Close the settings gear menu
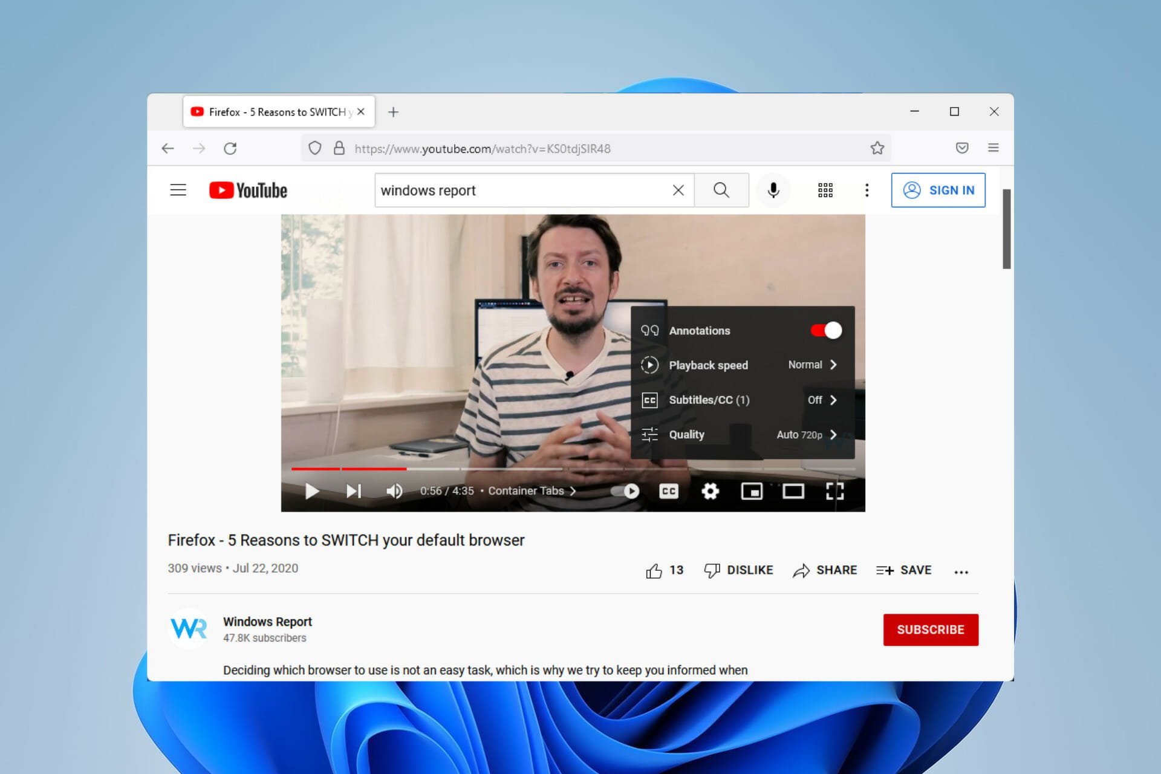This screenshot has width=1161, height=774. coord(710,491)
